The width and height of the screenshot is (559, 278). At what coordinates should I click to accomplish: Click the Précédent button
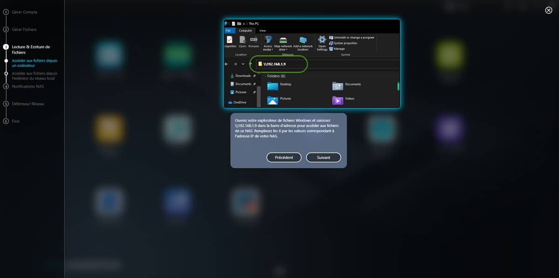(x=284, y=158)
